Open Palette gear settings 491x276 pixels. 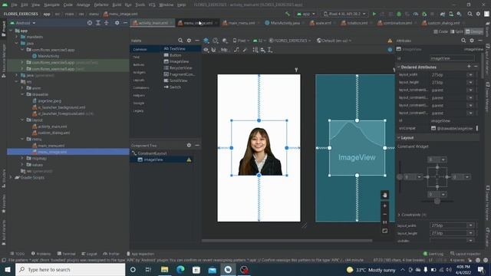coord(189,41)
